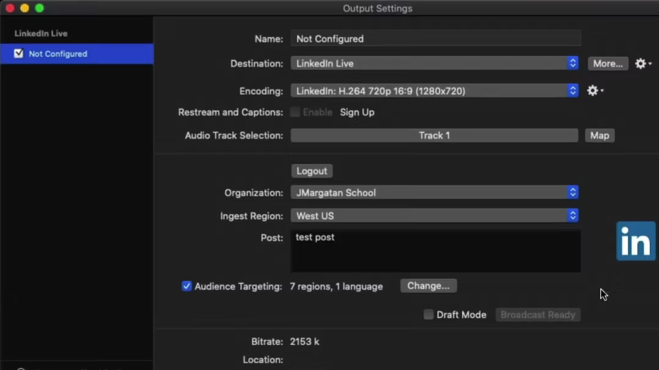Click the Map button for audio tracks

pyautogui.click(x=600, y=135)
